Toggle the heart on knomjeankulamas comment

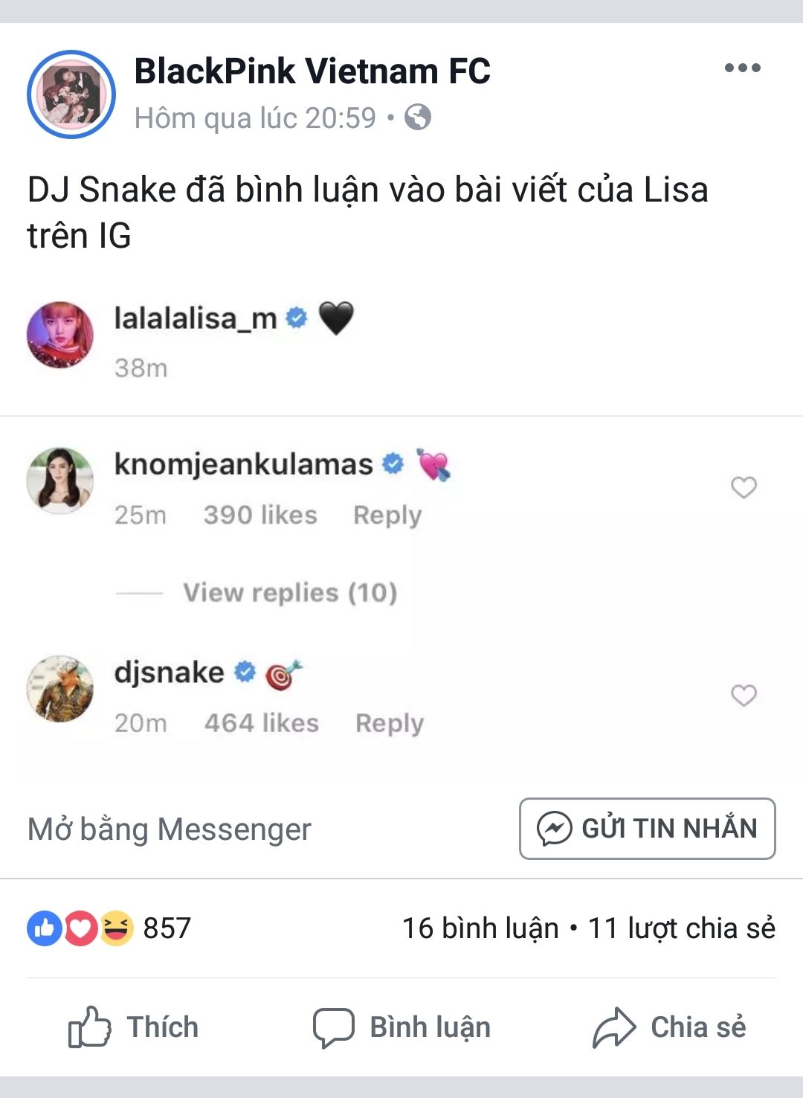pyautogui.click(x=744, y=487)
